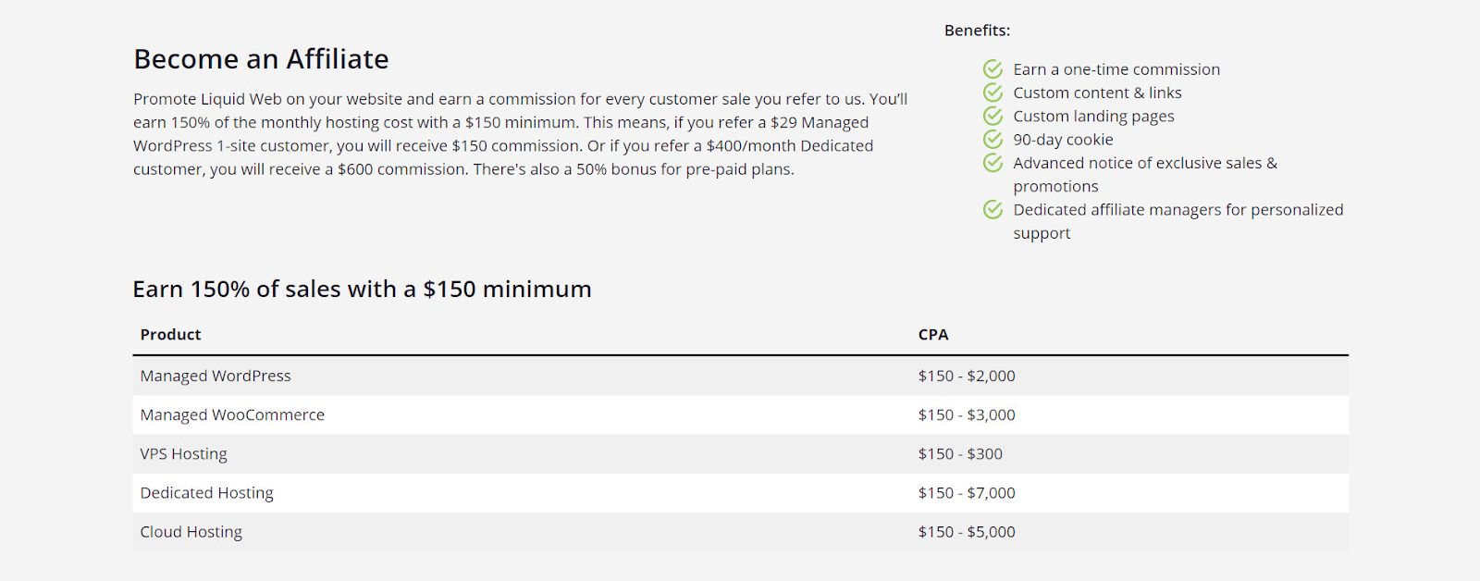This screenshot has height=581, width=1480.
Task: Click the VPS Hosting product row
Action: (183, 454)
